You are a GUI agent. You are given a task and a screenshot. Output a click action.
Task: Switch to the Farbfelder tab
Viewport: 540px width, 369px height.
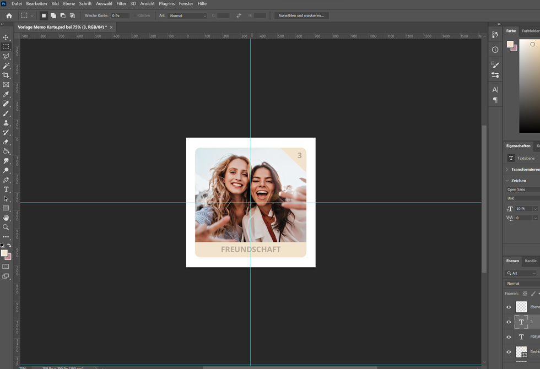click(x=530, y=31)
